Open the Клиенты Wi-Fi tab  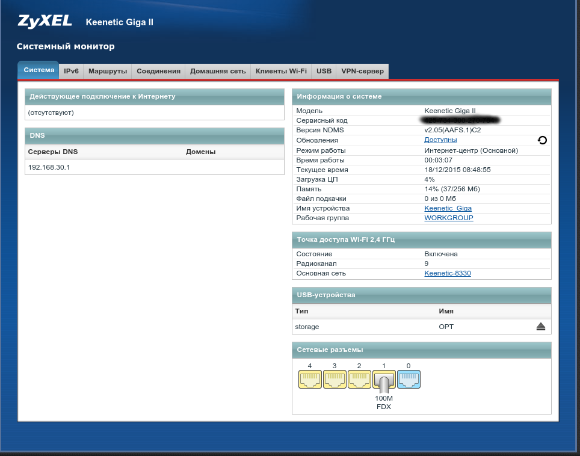tap(281, 71)
